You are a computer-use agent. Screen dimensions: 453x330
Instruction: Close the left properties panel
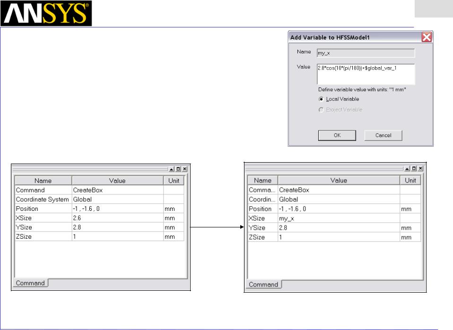(x=184, y=169)
